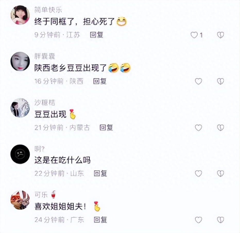Image resolution: width=240 pixels, height=233 pixels.
Task: Dislike the comment by 啊?
Action: point(220,173)
